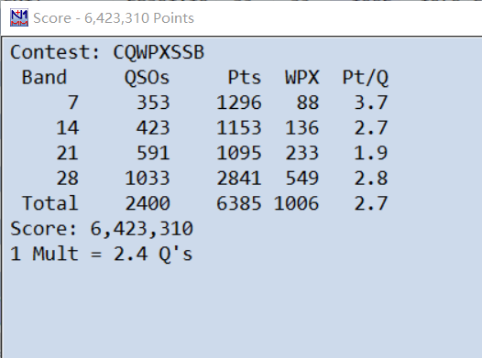Click total QSO count '2400'
This screenshot has width=482, height=358.
click(148, 203)
